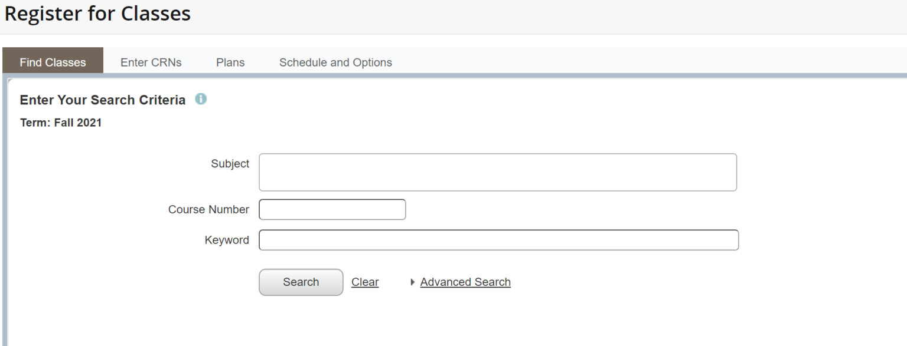Open the Plans tab

tap(230, 62)
